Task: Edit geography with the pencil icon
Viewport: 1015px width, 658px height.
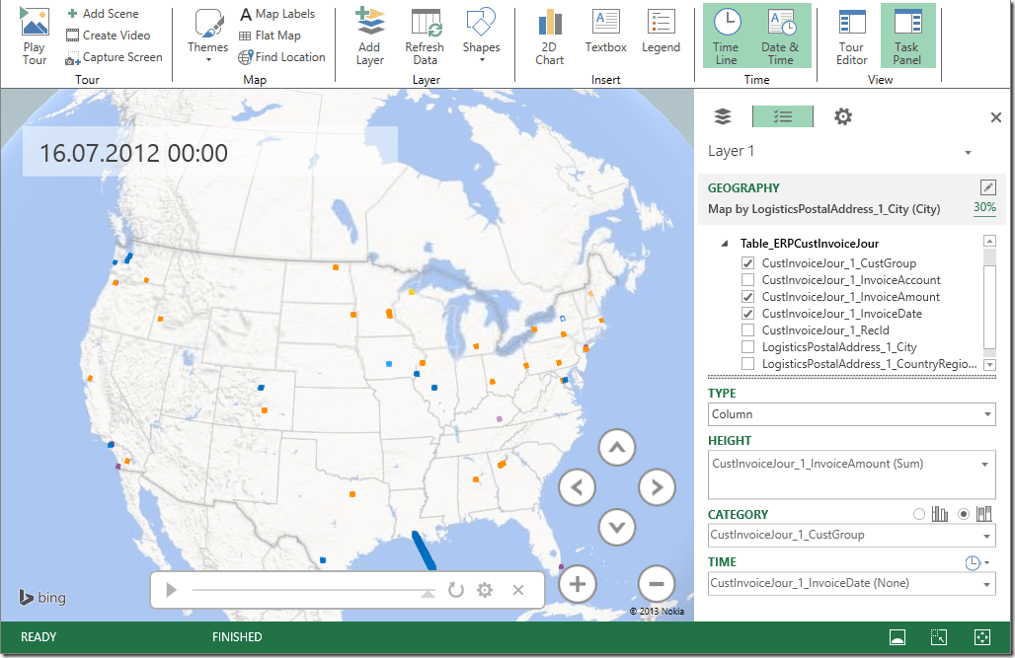Action: click(987, 187)
